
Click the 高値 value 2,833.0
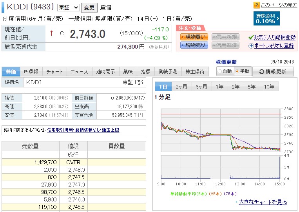point(41,107)
